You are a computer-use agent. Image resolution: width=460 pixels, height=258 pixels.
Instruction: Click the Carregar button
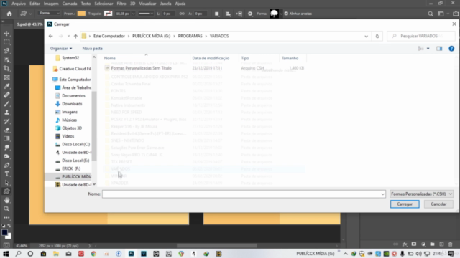pyautogui.click(x=405, y=204)
